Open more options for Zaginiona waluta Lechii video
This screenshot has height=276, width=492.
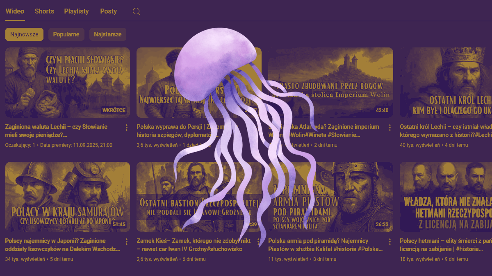pyautogui.click(x=127, y=127)
